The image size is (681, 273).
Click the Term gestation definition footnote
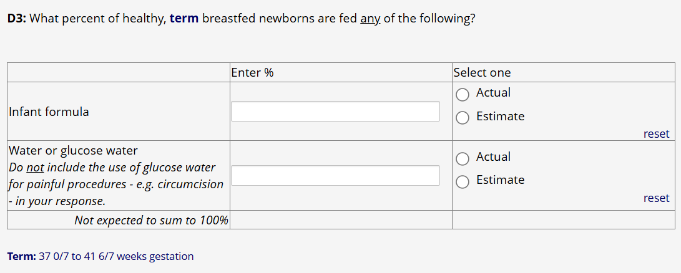100,256
